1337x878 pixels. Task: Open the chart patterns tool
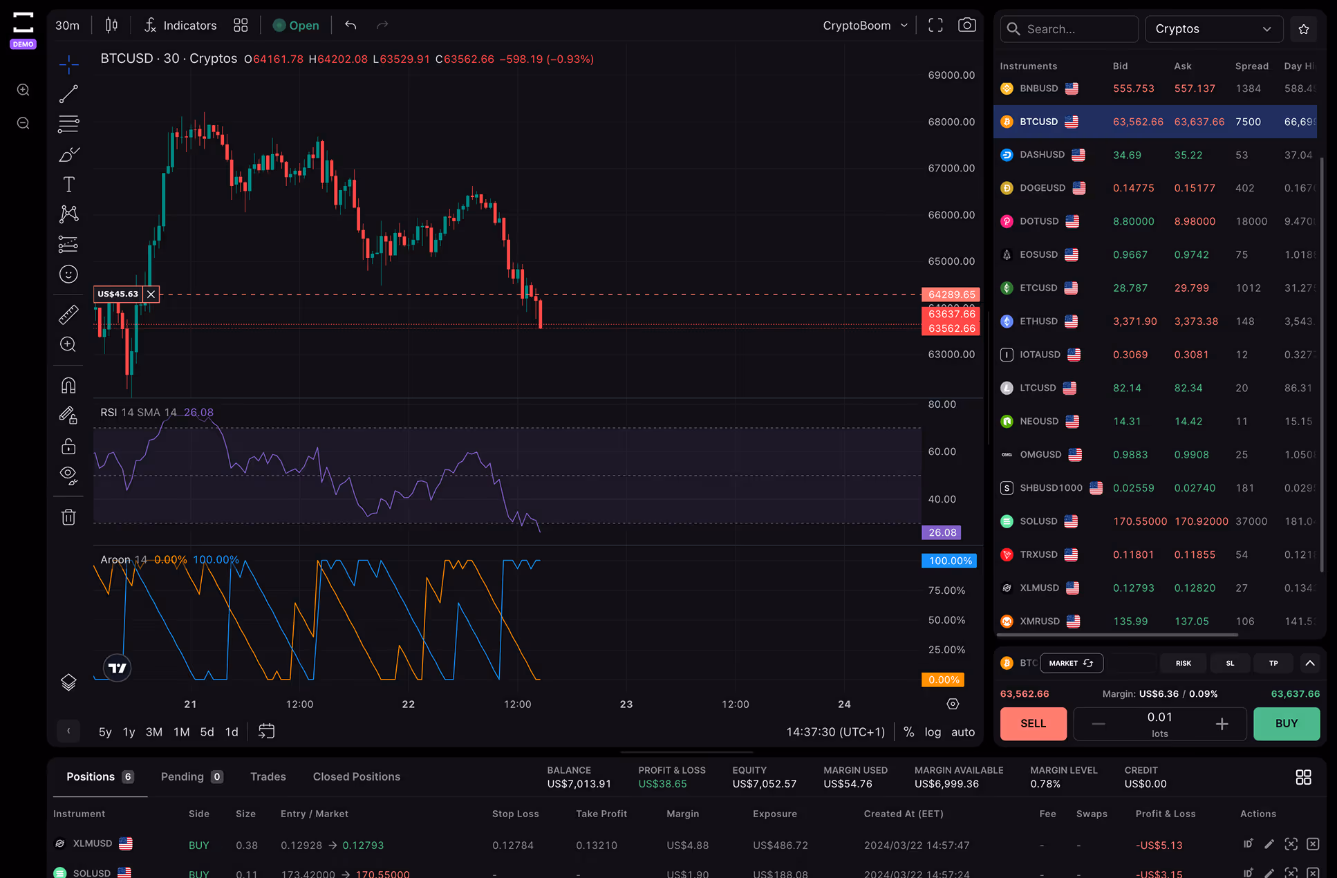(68, 214)
